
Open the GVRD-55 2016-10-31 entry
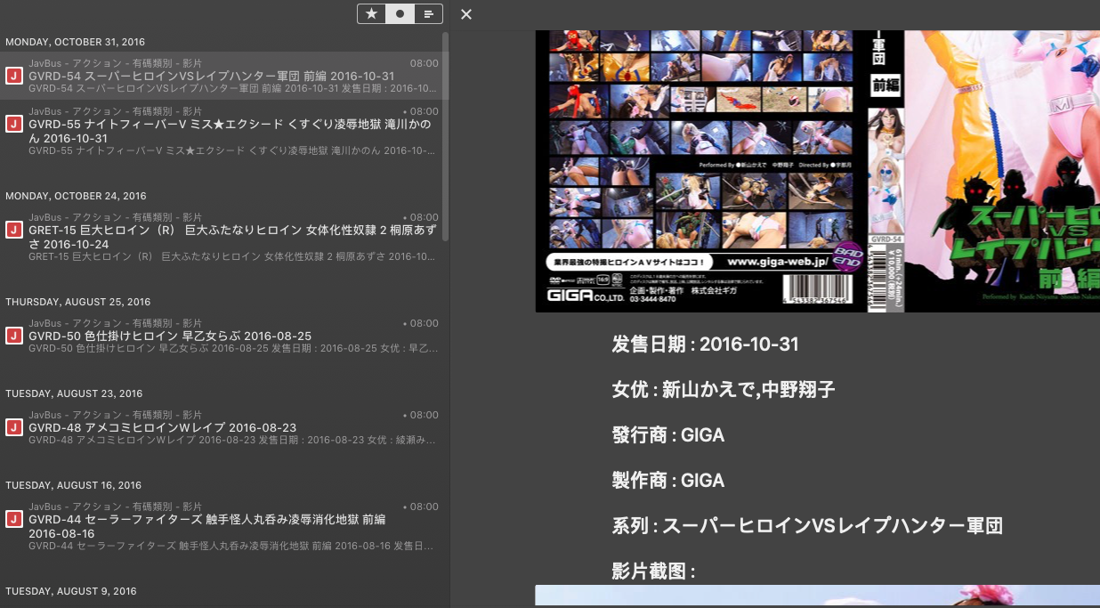pos(222,131)
